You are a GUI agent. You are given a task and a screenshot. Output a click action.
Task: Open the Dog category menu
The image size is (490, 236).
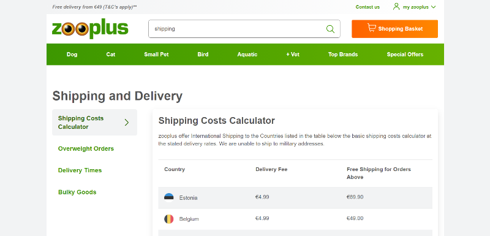coord(72,55)
